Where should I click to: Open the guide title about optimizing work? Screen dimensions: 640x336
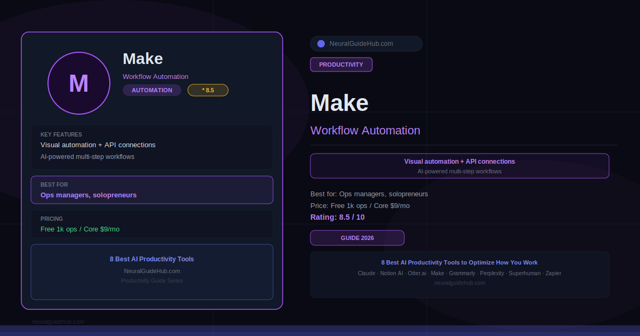point(459,262)
